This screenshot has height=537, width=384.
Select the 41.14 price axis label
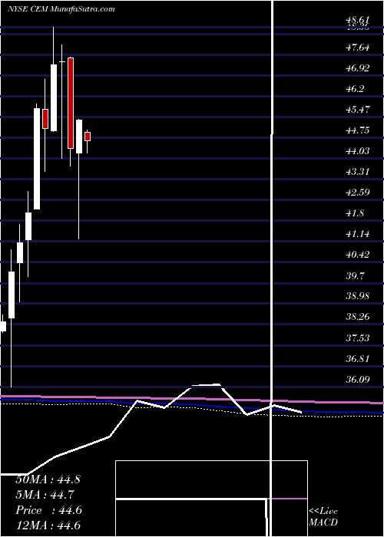point(357,234)
